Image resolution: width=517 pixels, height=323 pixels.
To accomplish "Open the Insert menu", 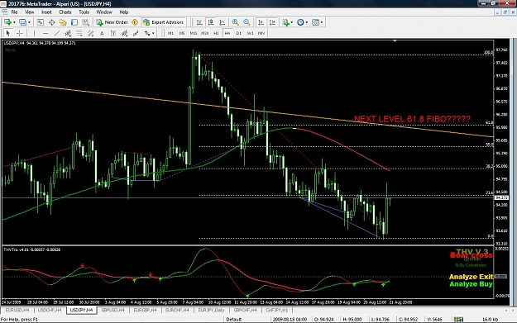I will tap(46, 12).
